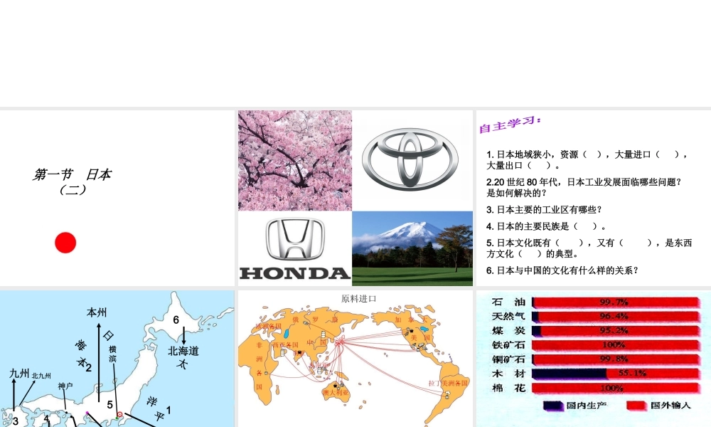Click the 100% bar in 棉花 row
This screenshot has height=427, width=711.
pos(615,388)
